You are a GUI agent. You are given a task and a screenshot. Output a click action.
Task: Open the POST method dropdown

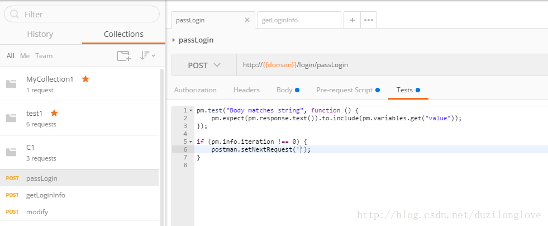(204, 65)
